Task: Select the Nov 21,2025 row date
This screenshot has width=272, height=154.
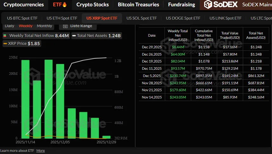Action: (152, 90)
